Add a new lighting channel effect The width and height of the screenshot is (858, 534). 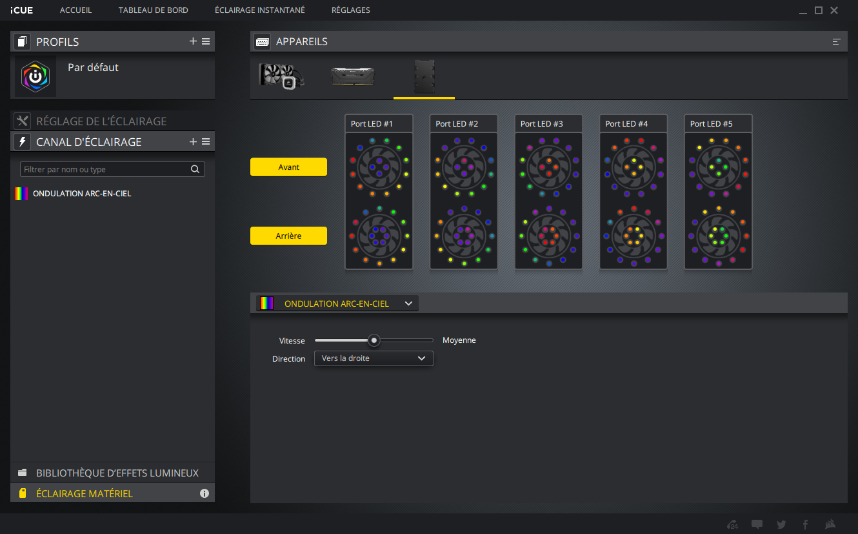[x=193, y=141]
